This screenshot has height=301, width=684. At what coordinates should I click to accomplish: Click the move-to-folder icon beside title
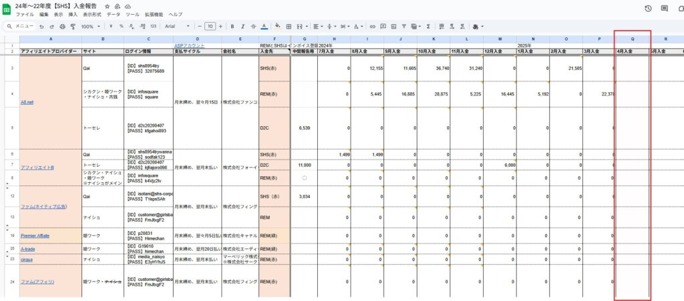[x=118, y=7]
